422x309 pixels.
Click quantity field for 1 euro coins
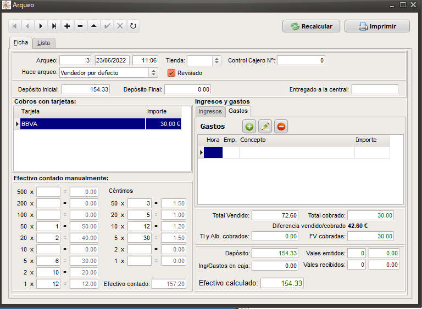(x=48, y=284)
